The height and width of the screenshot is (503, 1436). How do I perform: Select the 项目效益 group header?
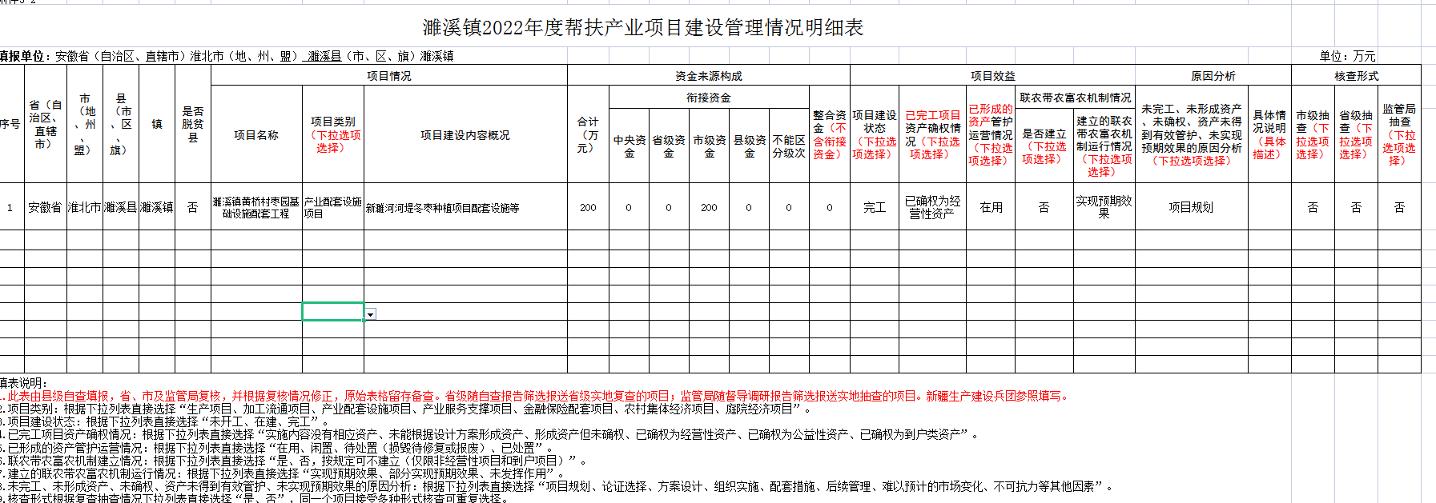tap(993, 76)
